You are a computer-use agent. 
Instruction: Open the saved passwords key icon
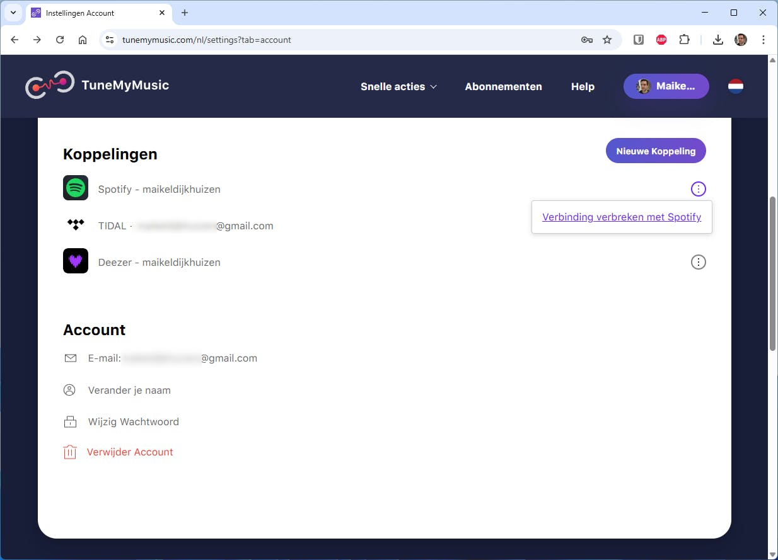pyautogui.click(x=587, y=40)
